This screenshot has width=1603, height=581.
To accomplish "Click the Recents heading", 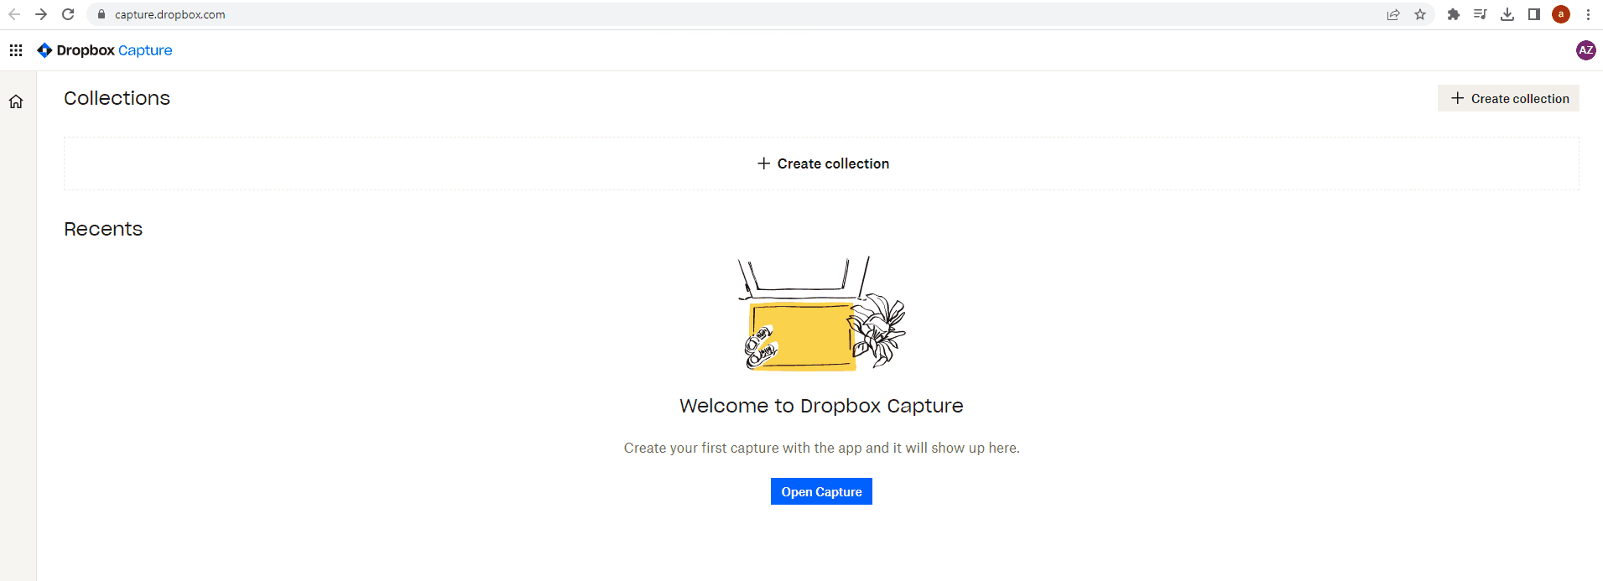I will (x=103, y=229).
